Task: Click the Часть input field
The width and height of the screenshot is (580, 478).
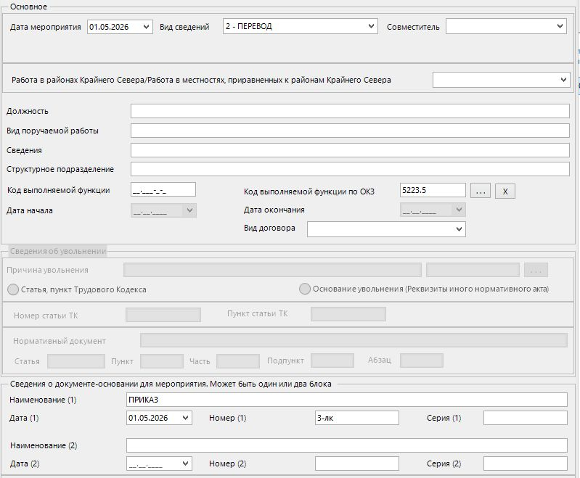Action: pyautogui.click(x=238, y=360)
